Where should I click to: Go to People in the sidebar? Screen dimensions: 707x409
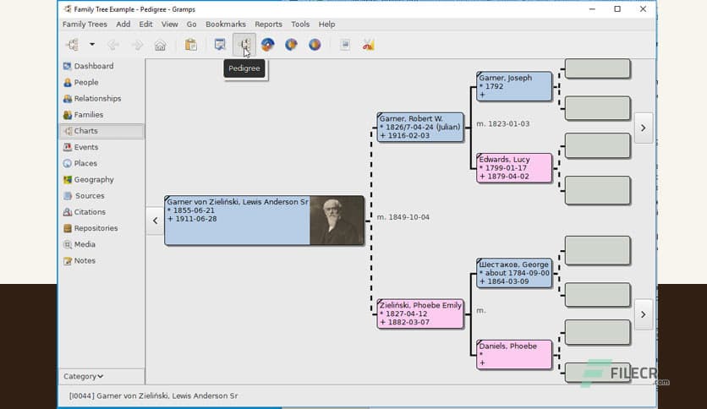tap(85, 83)
